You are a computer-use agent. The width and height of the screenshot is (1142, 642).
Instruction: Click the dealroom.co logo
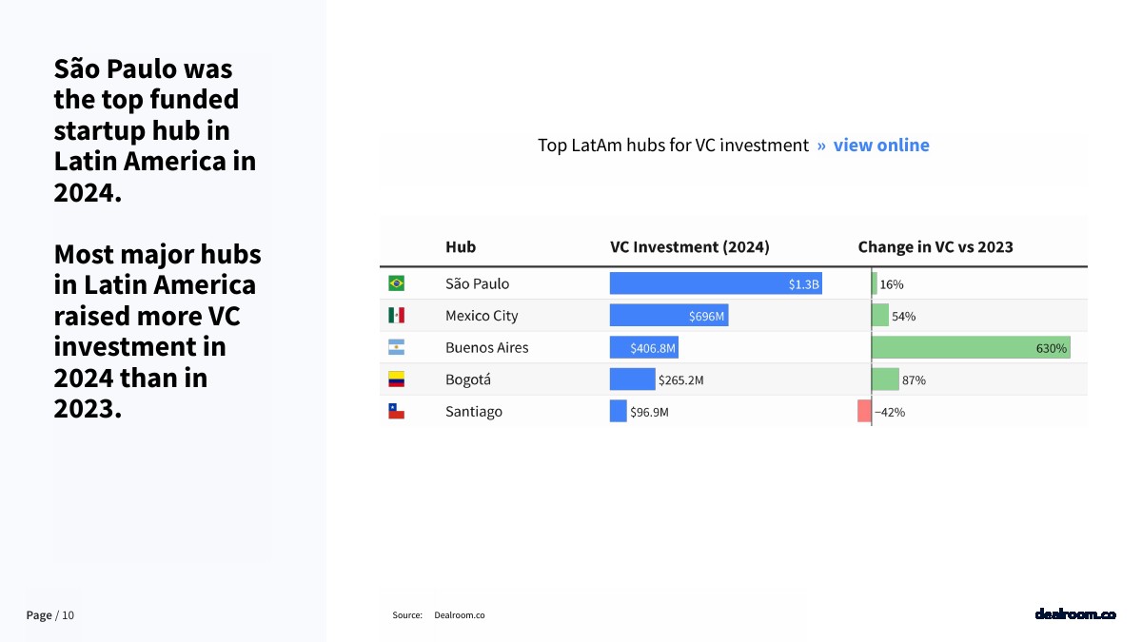pos(1074,614)
